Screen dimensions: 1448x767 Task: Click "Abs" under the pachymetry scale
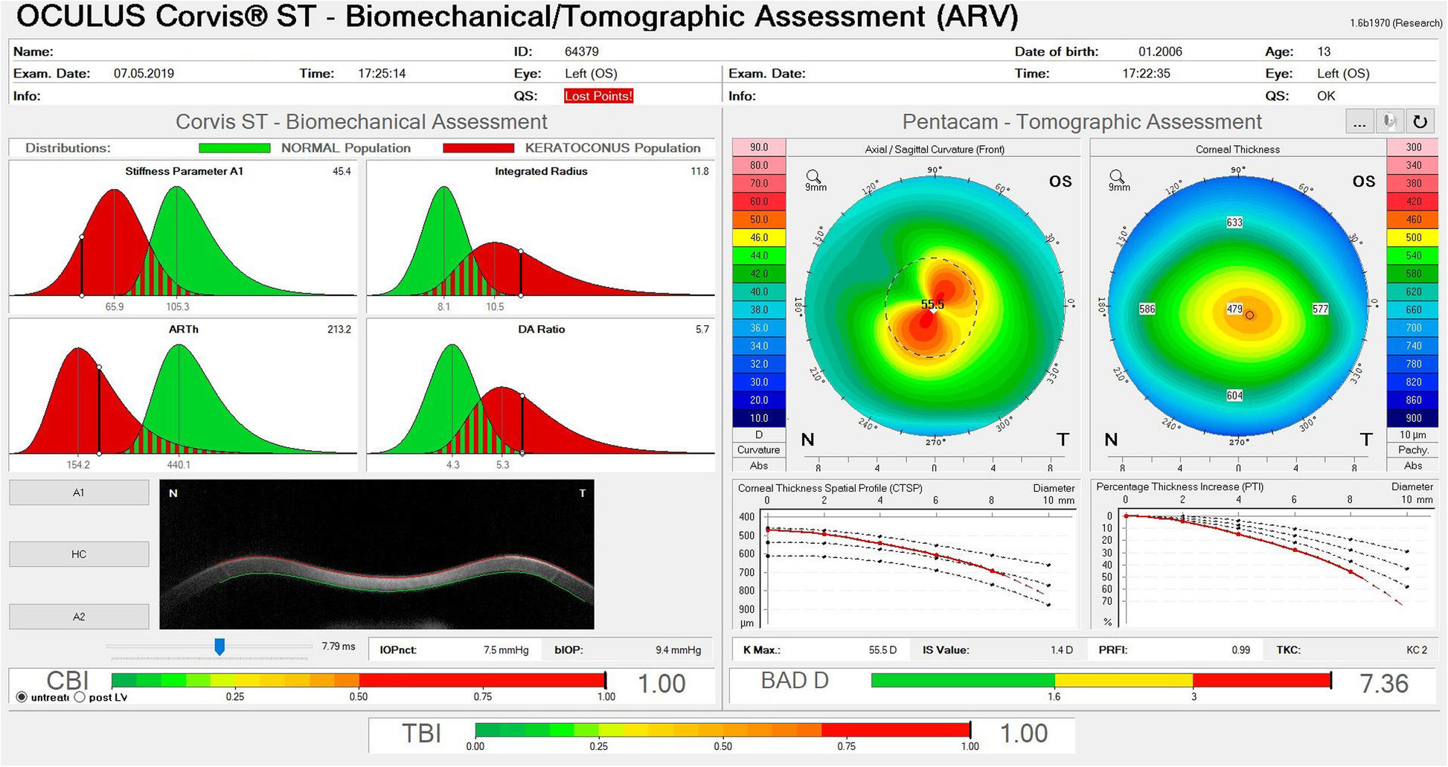pos(1413,466)
